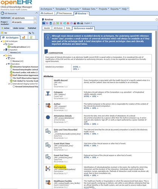The height and width of the screenshot is (189, 158).
Task: Click the Participation row icon
Action: [48, 169]
